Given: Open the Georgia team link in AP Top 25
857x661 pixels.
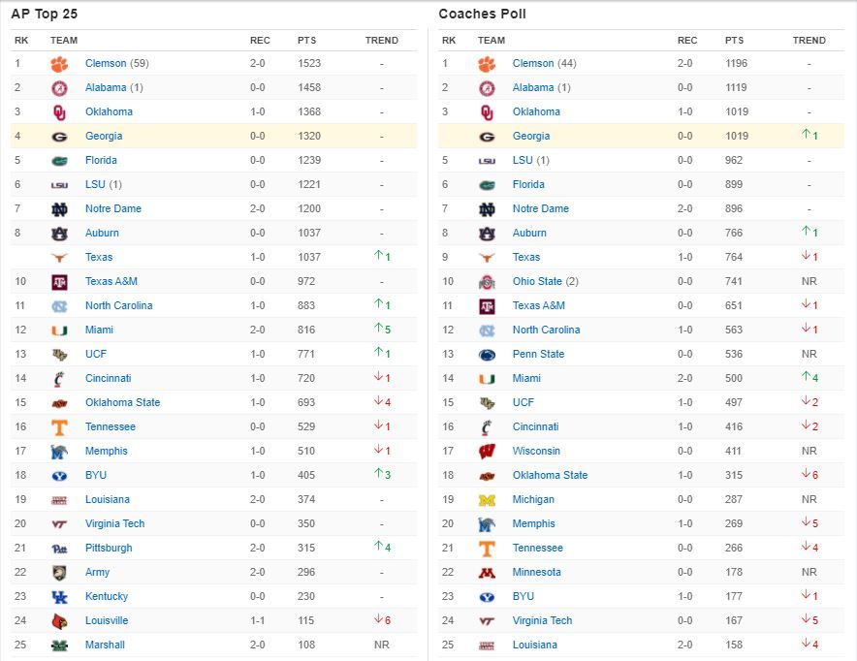Looking at the screenshot, I should (104, 137).
